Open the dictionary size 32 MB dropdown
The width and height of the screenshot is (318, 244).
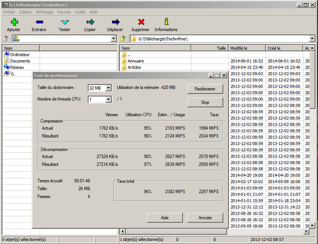108,88
